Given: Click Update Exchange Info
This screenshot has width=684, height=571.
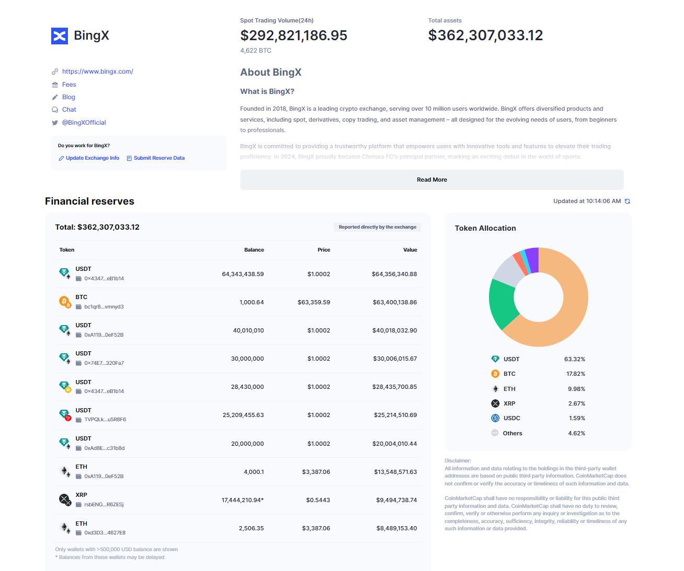Looking at the screenshot, I should (x=92, y=158).
